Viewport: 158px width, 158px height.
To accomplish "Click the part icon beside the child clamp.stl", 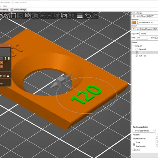I will click(x=137, y=49).
